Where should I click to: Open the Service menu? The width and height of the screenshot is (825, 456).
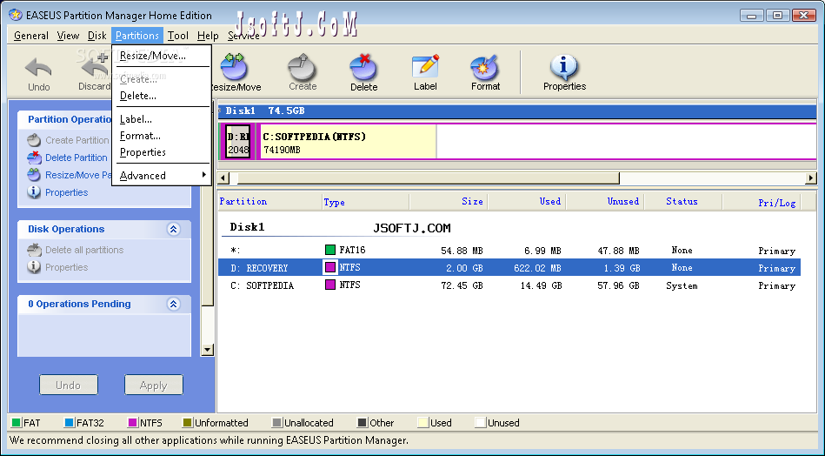[243, 36]
